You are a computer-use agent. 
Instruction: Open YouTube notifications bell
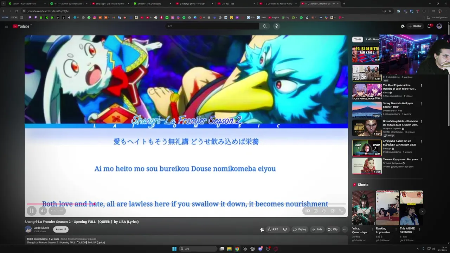pos(430,26)
